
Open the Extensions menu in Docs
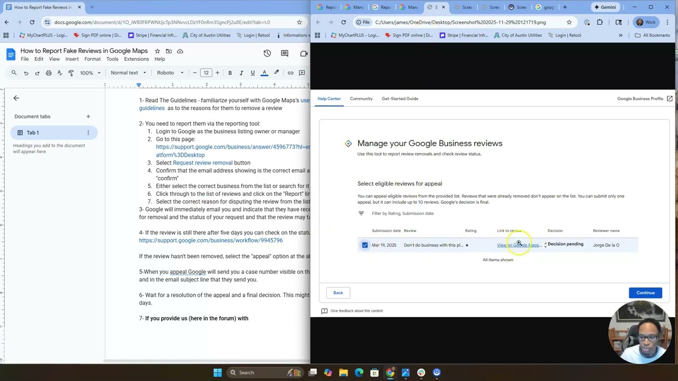click(x=137, y=59)
